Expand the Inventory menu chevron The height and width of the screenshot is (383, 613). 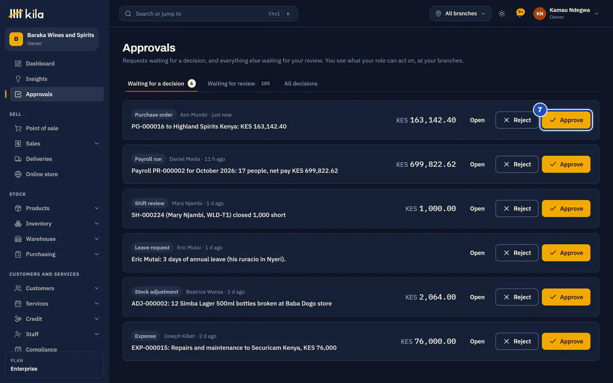97,223
